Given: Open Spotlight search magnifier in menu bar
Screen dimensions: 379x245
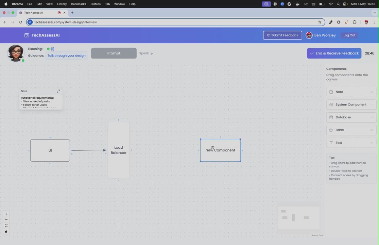Looking at the screenshot, I should click(x=338, y=4).
